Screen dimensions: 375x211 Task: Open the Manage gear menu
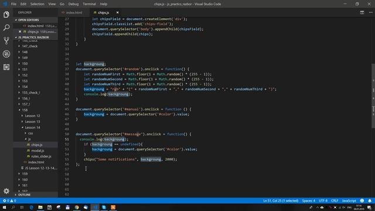pyautogui.click(x=6, y=191)
